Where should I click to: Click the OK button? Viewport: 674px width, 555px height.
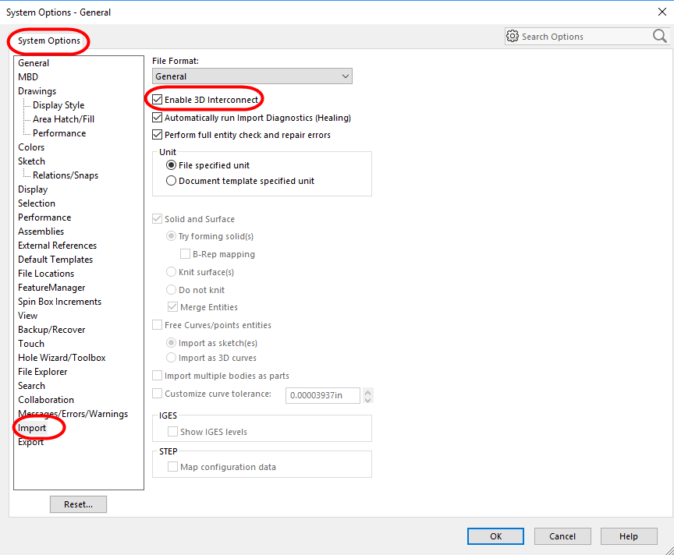495,536
